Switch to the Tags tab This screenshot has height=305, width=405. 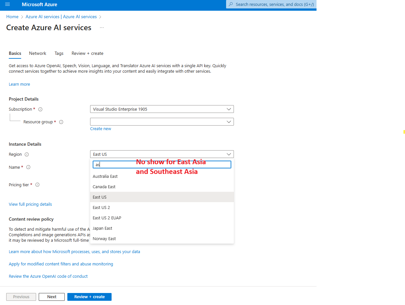pyautogui.click(x=59, y=53)
